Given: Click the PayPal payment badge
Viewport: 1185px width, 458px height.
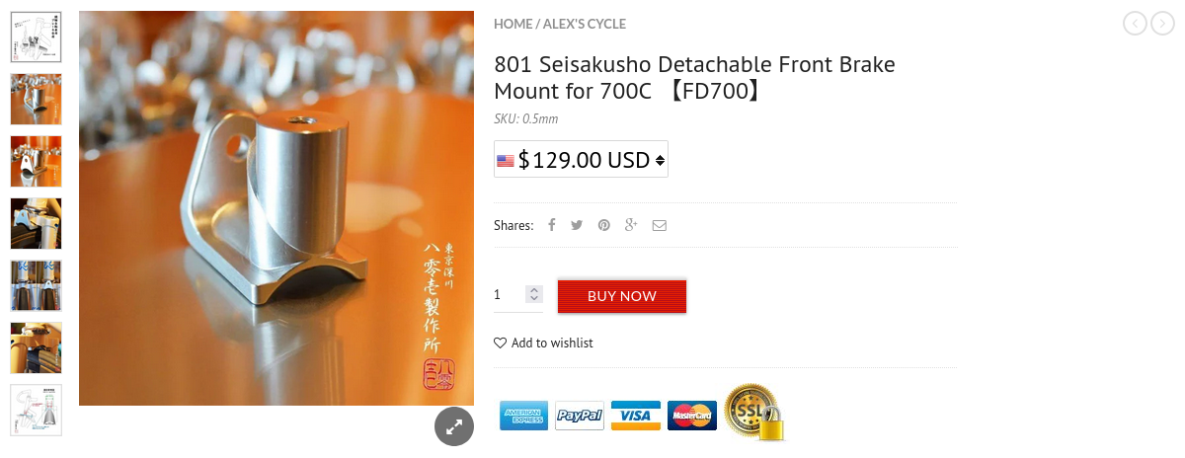Looking at the screenshot, I should (x=579, y=417).
